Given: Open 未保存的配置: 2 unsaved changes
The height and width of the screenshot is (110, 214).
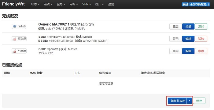Looking at the screenshot, I should 199,5.
